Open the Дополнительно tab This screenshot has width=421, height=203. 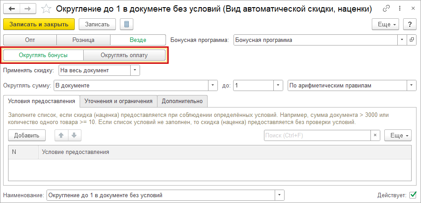[x=182, y=101]
